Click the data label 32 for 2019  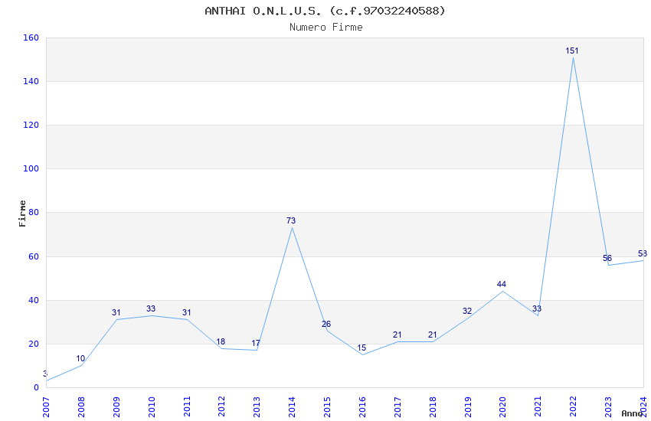pyautogui.click(x=467, y=311)
